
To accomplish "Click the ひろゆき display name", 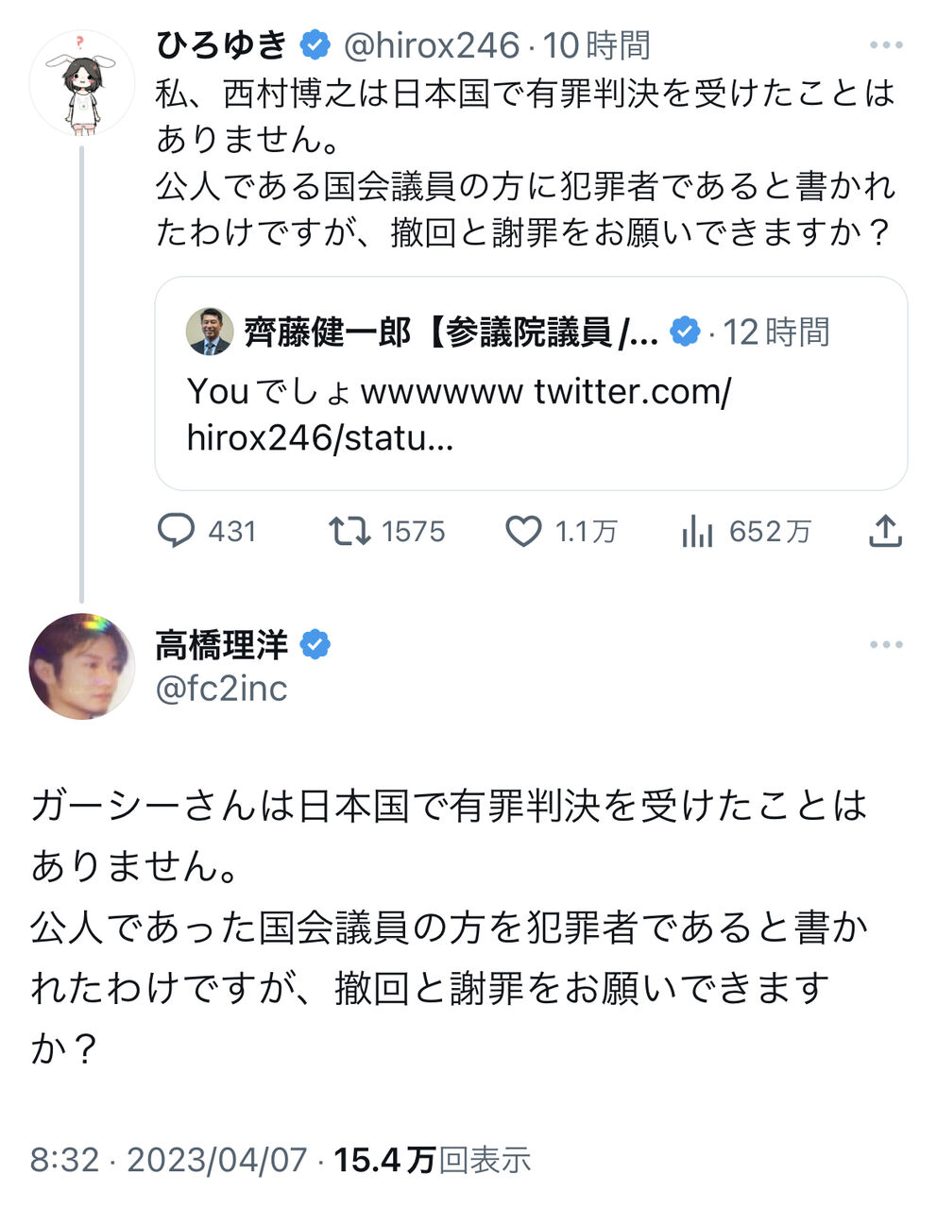I will click(x=222, y=44).
